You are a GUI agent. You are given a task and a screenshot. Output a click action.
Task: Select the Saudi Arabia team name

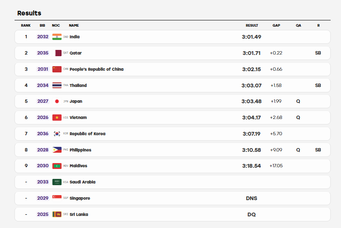[82, 182]
